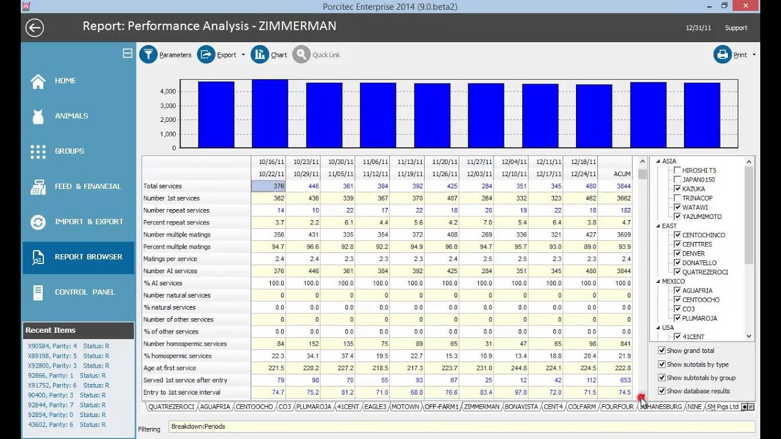Go to Animals section
Screen dimensions: 781x439
click(x=71, y=116)
